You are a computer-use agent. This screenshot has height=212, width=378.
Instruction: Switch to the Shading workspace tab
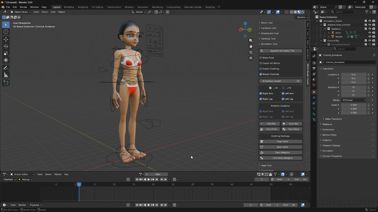(x=129, y=7)
